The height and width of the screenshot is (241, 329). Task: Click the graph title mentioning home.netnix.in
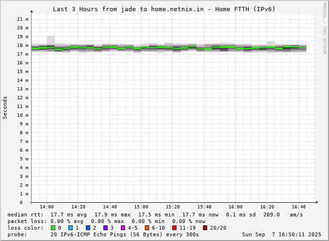164,9
